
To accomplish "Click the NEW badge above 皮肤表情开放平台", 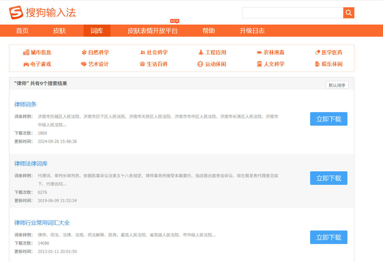I will pos(175,21).
